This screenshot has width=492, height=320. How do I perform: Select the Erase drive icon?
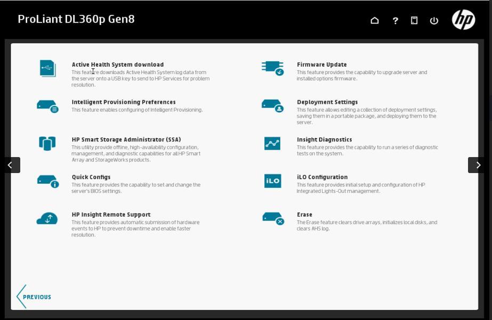[x=273, y=218]
